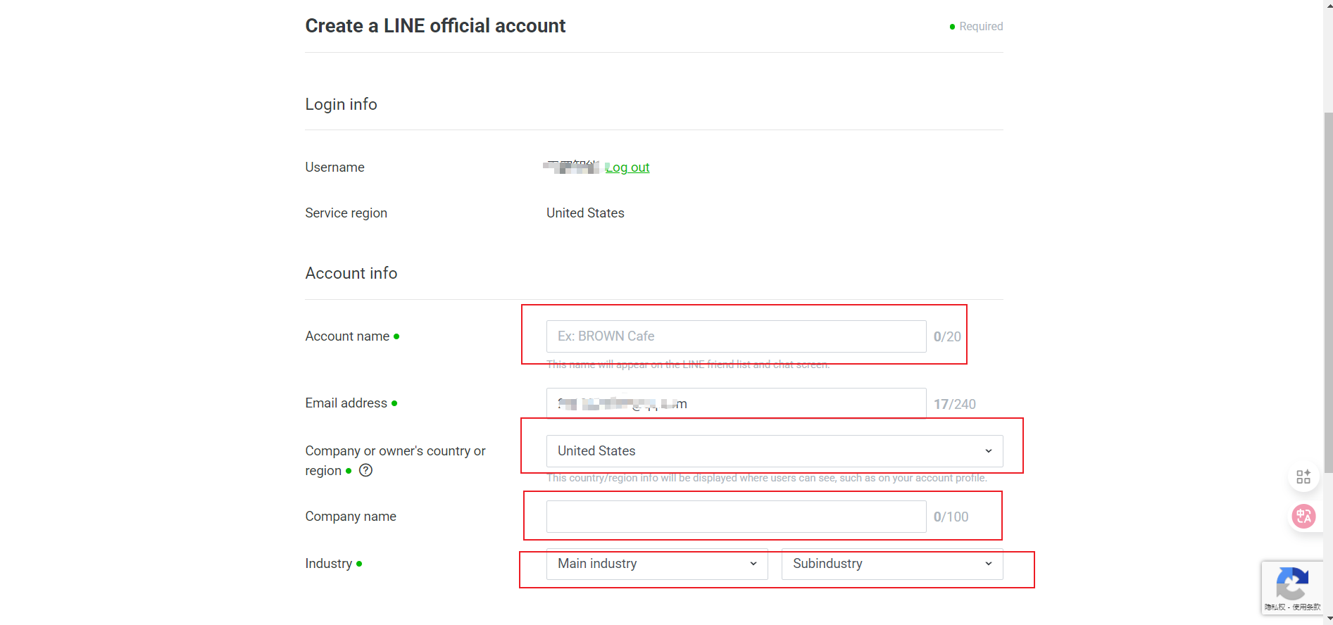
Task: Click the pink translate icon
Action: (x=1303, y=517)
